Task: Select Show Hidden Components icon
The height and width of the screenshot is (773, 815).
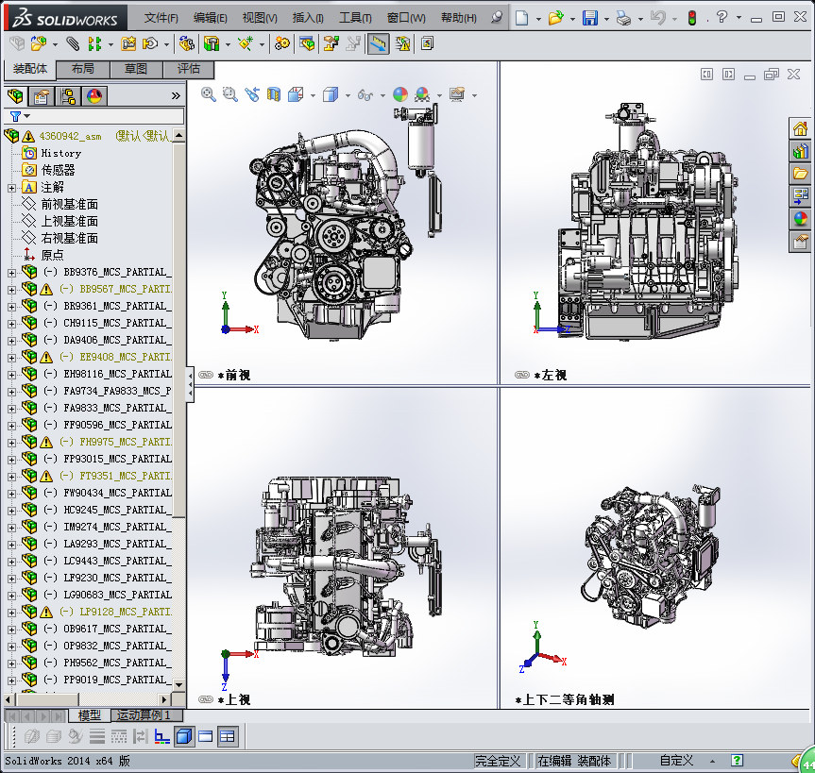Action: click(x=186, y=43)
